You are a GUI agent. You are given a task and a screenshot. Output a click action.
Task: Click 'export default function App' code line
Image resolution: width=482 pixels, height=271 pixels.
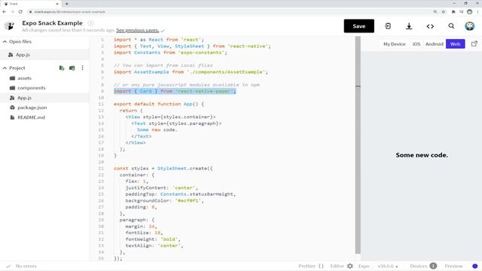(x=159, y=104)
